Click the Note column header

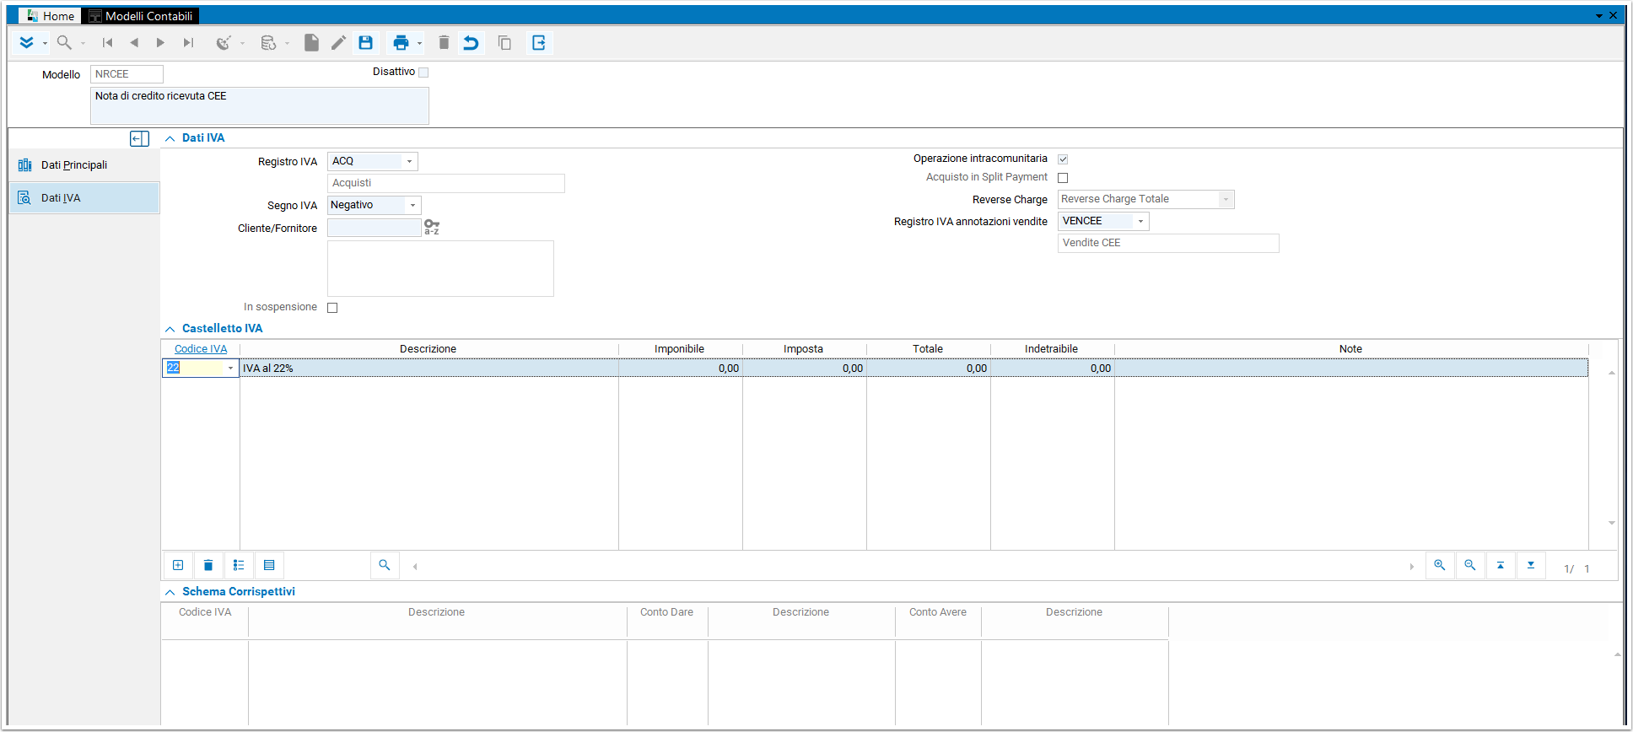click(x=1350, y=349)
